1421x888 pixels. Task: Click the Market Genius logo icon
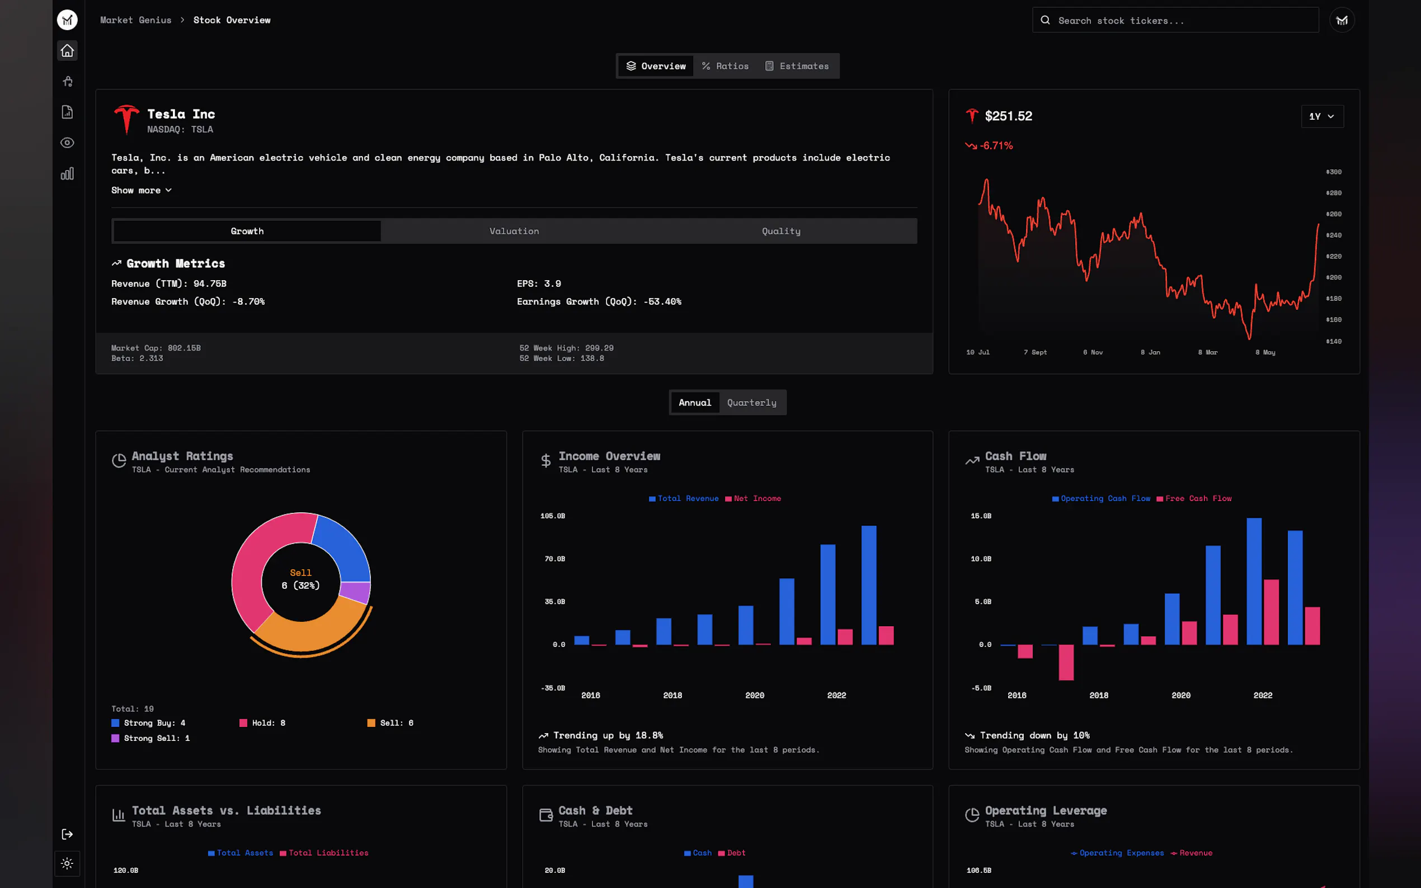tap(67, 20)
